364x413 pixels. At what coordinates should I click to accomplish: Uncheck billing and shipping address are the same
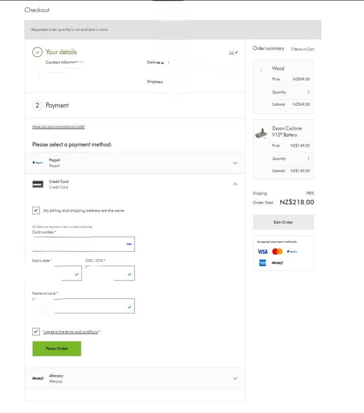point(36,210)
